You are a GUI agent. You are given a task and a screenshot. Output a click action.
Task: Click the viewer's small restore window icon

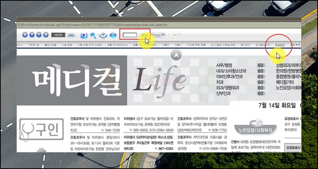coord(174,35)
